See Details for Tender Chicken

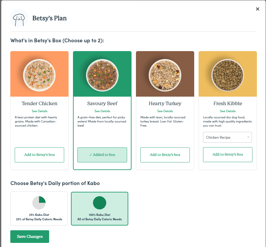pyautogui.click(x=39, y=111)
